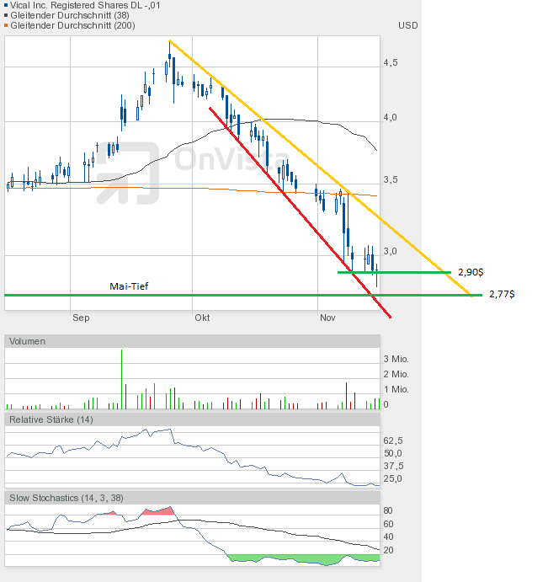Select the Sep marker on the time axis
548x582 pixels.
pyautogui.click(x=81, y=318)
